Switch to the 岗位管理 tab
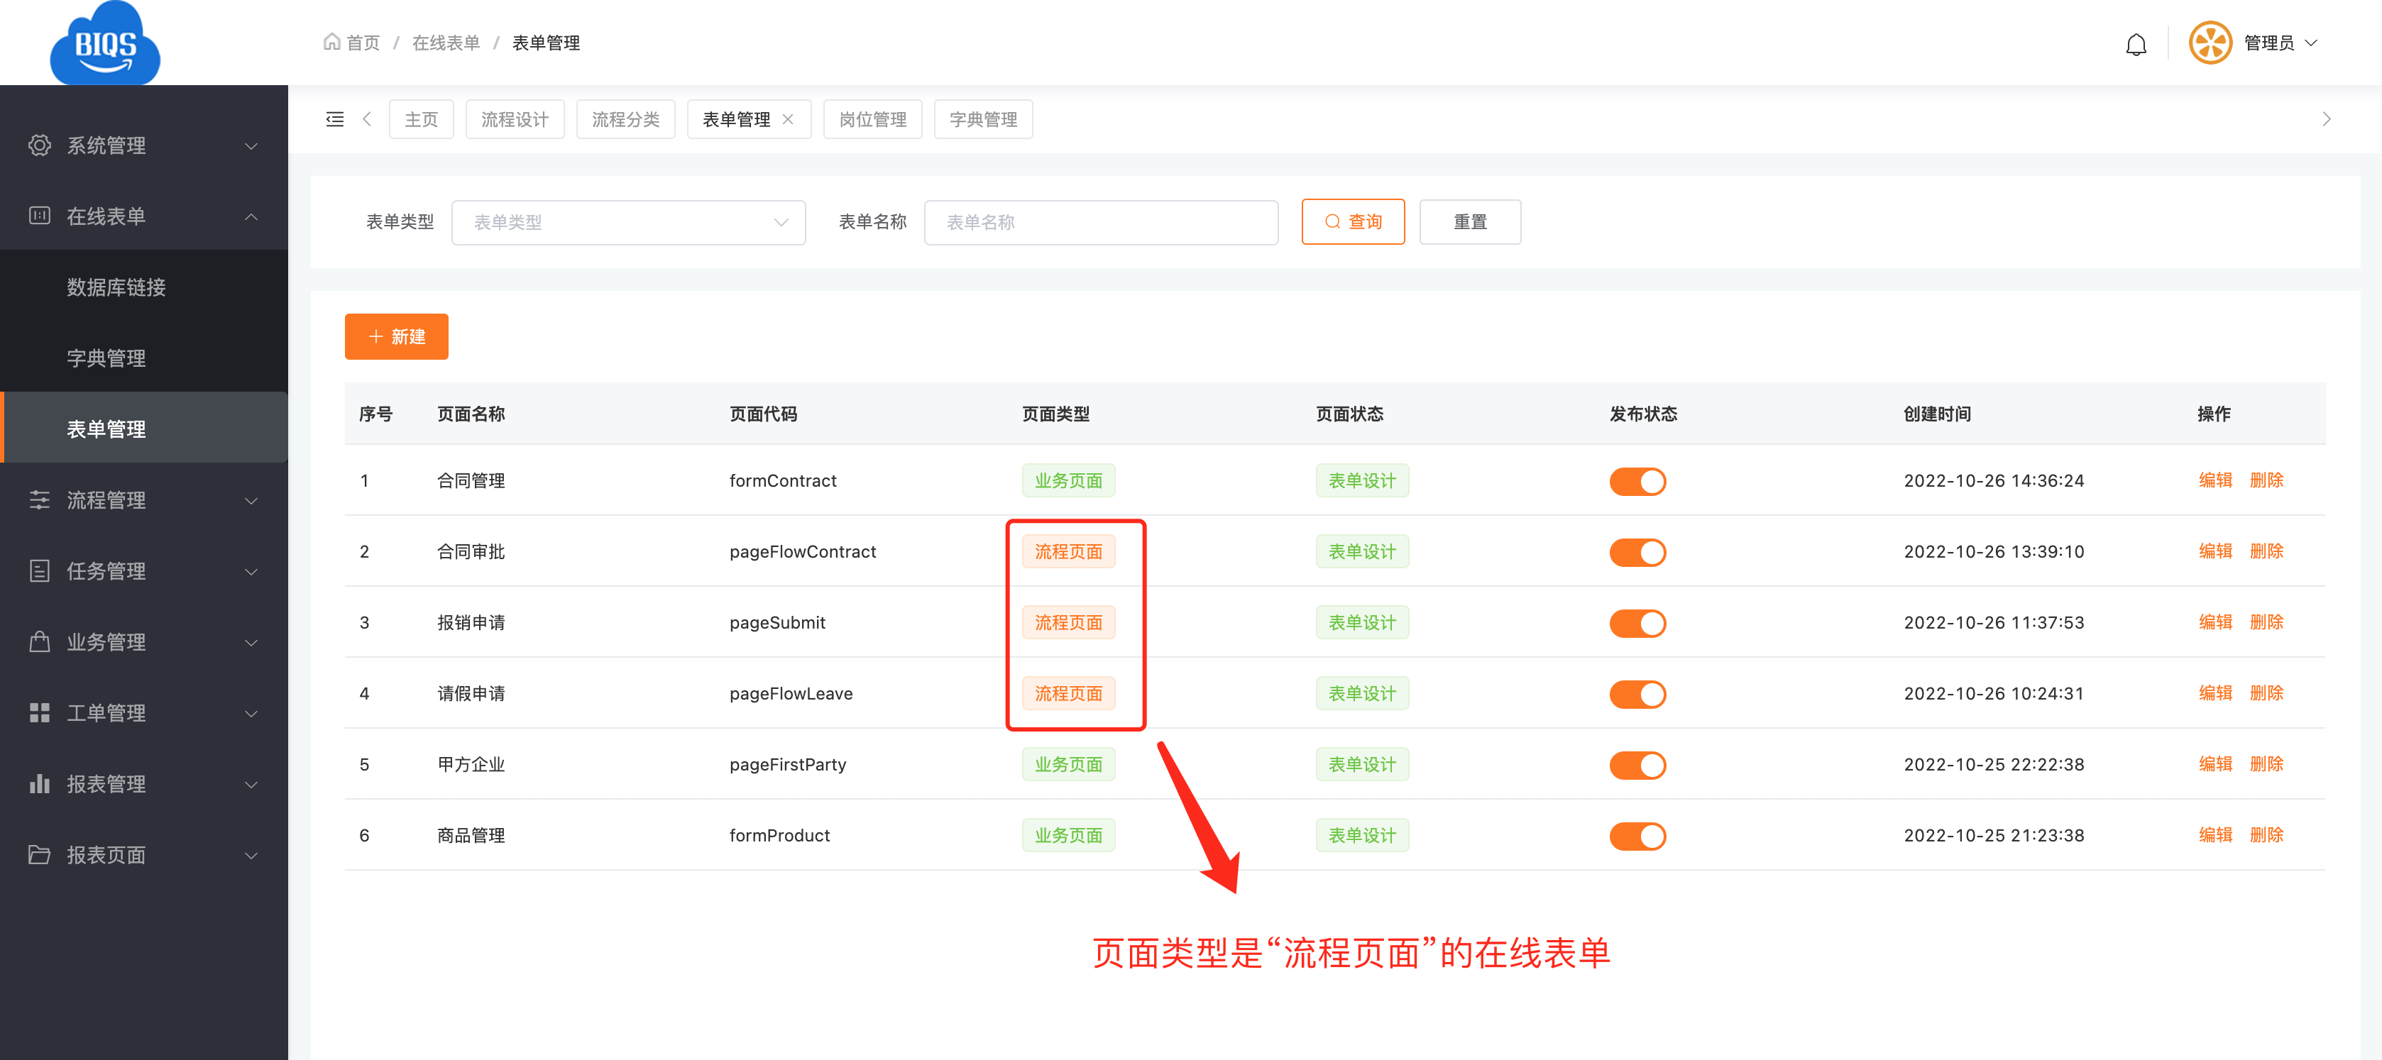This screenshot has width=2382, height=1060. pos(872,119)
